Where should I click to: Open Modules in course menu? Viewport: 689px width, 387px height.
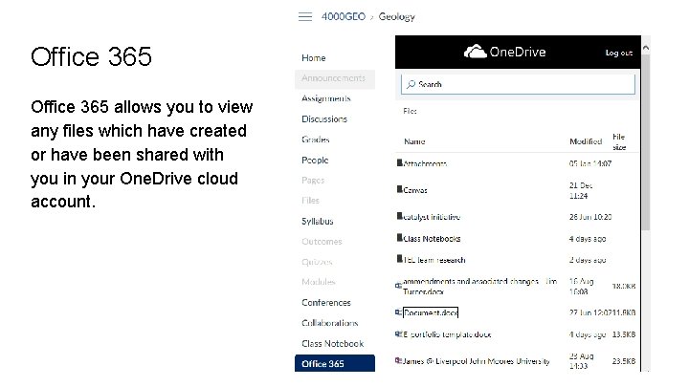(x=319, y=282)
